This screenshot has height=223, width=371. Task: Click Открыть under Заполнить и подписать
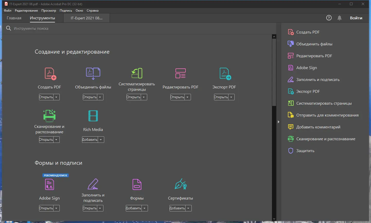pyautogui.click(x=90, y=208)
